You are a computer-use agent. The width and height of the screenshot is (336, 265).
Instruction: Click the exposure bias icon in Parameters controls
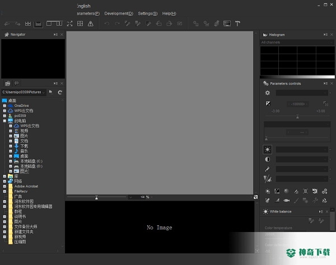tap(268, 104)
